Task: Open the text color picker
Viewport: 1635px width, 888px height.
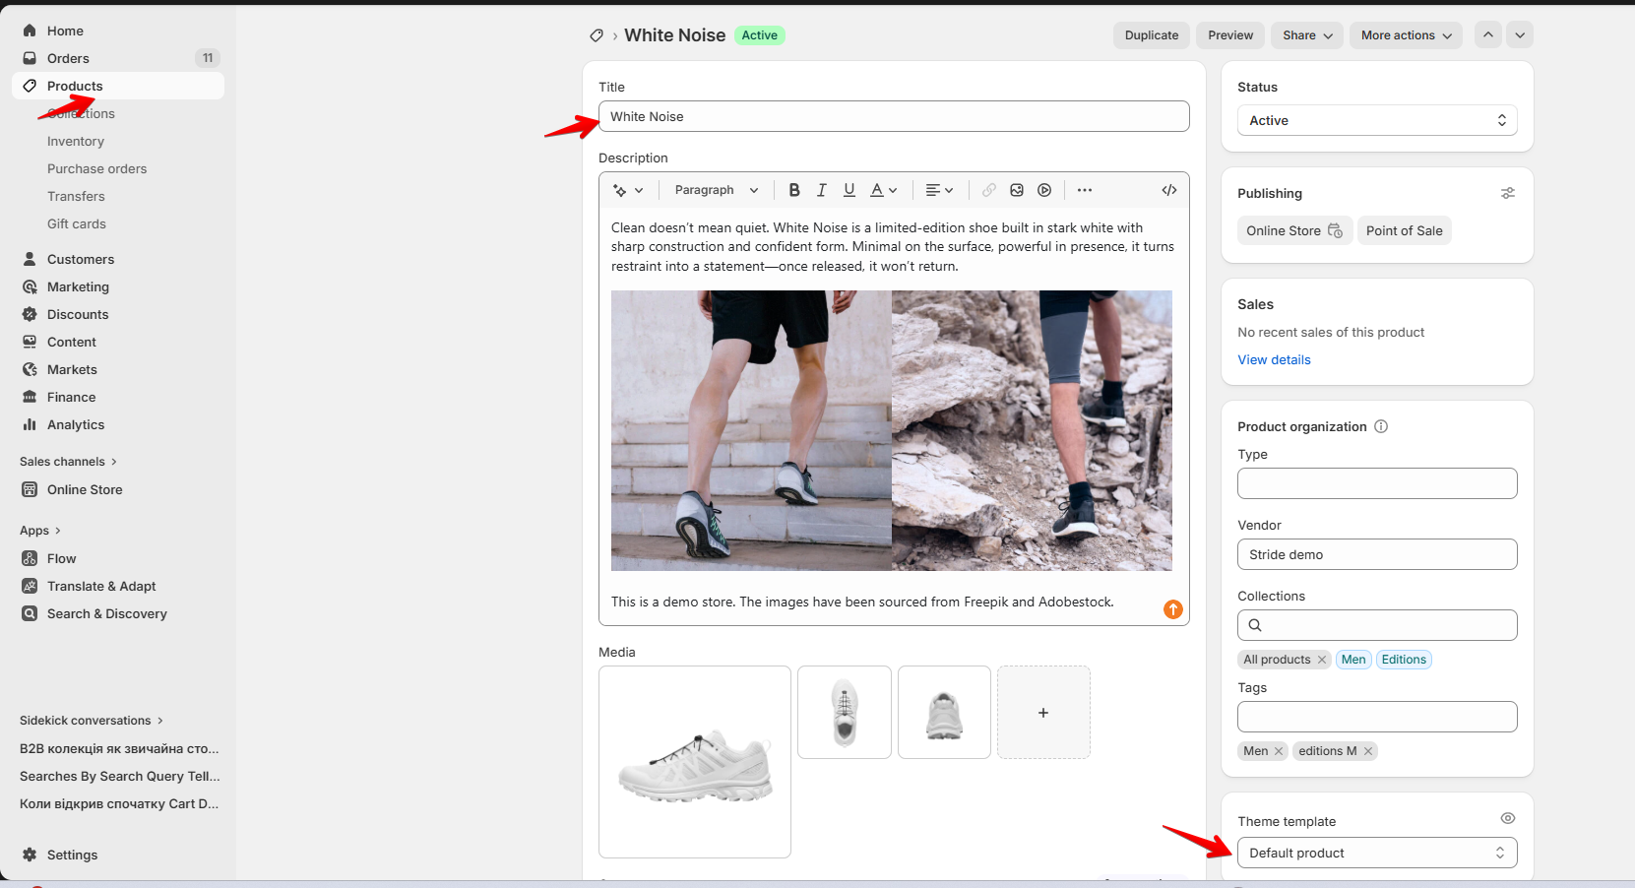Action: point(883,190)
